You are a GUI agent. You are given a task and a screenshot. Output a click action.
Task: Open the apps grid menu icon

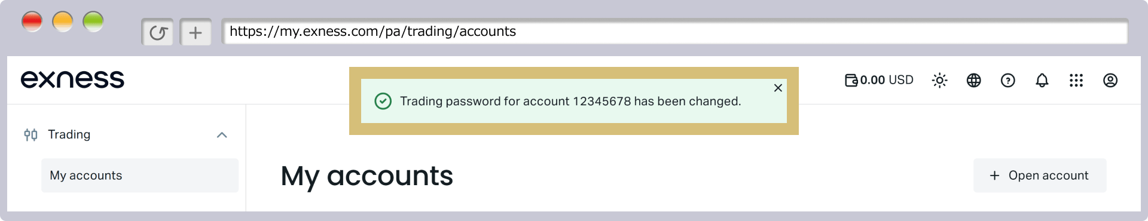click(x=1076, y=80)
